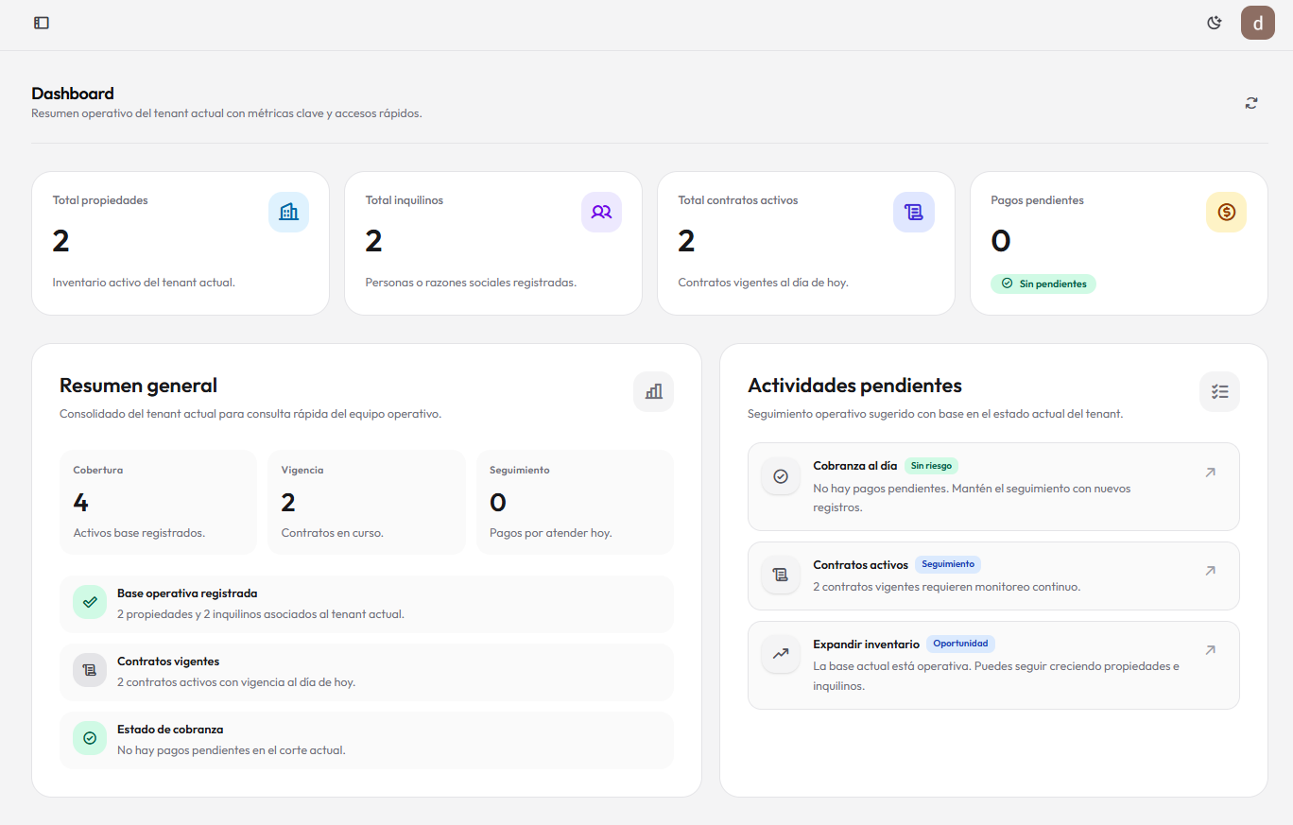This screenshot has width=1293, height=825.
Task: Click the Dashboard page heading
Action: tap(73, 94)
